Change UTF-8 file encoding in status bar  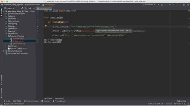160,104
